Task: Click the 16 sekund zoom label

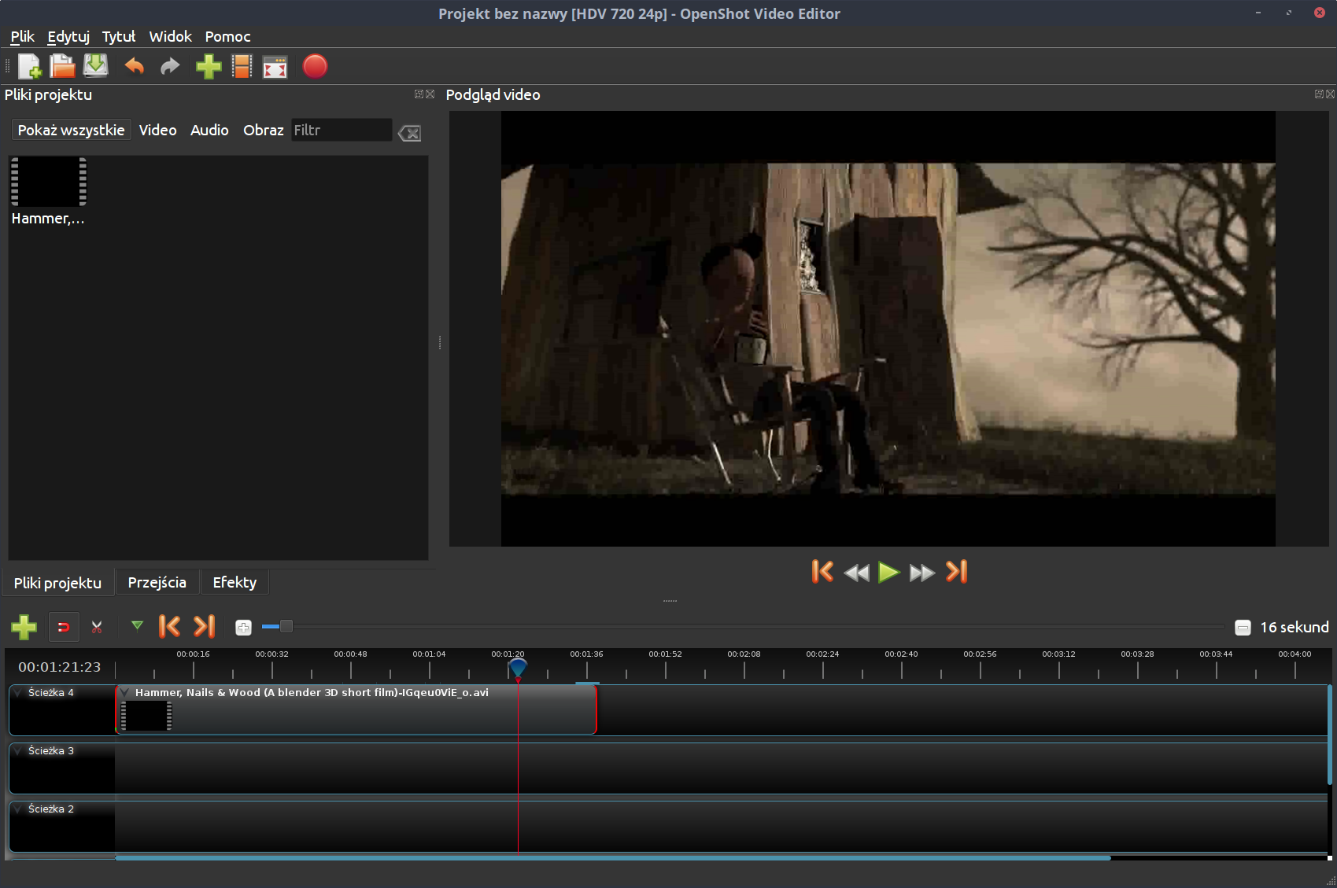Action: 1295,627
